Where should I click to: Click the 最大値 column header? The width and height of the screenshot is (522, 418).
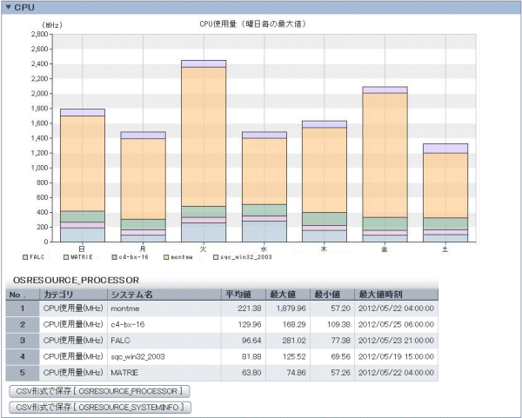(x=282, y=294)
